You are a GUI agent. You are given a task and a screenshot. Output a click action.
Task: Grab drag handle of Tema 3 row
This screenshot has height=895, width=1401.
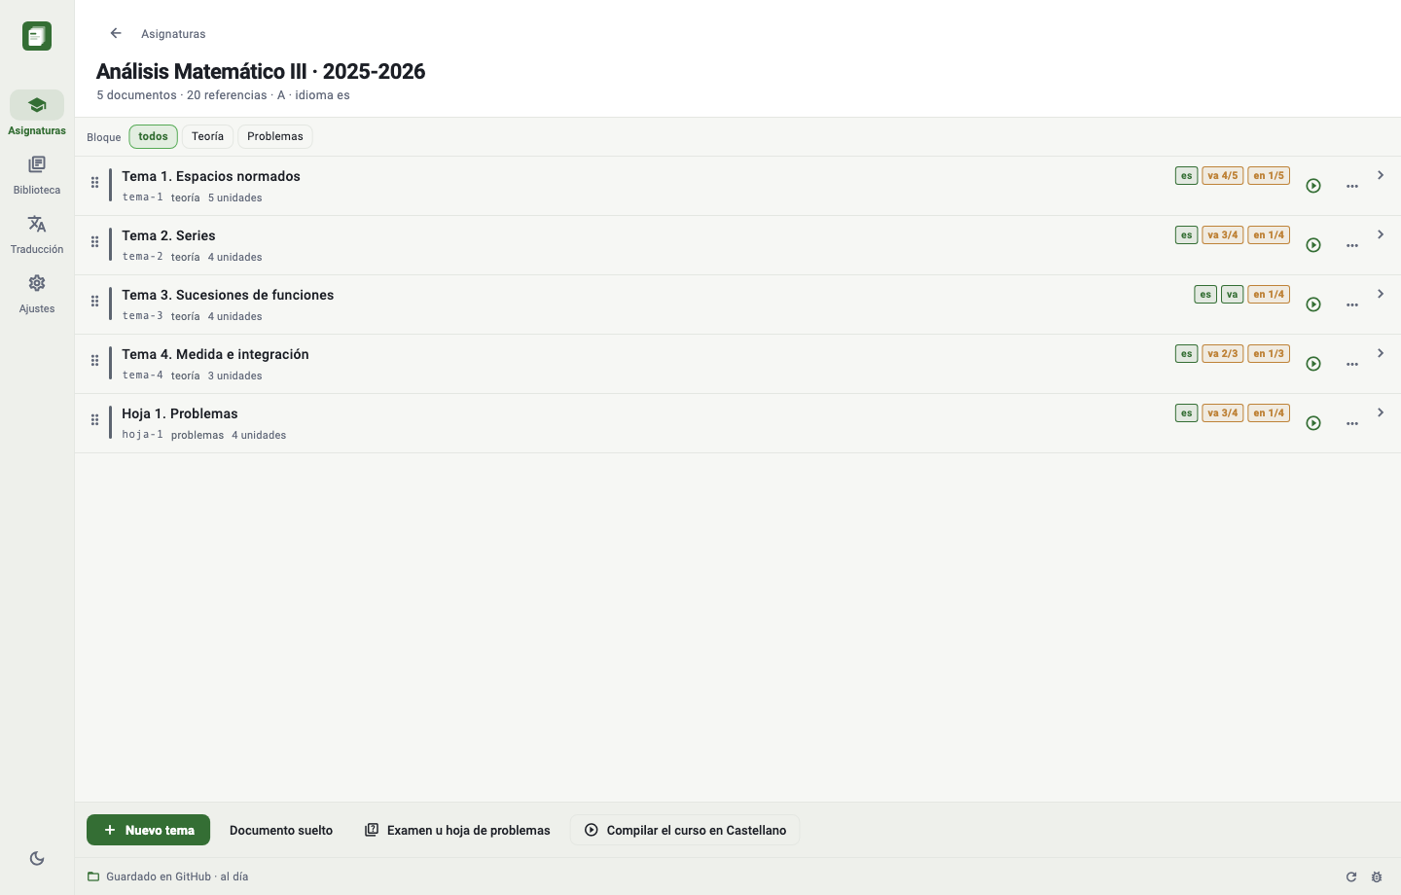pos(94,301)
